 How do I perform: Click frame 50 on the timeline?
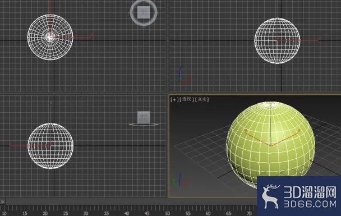coord(168,213)
